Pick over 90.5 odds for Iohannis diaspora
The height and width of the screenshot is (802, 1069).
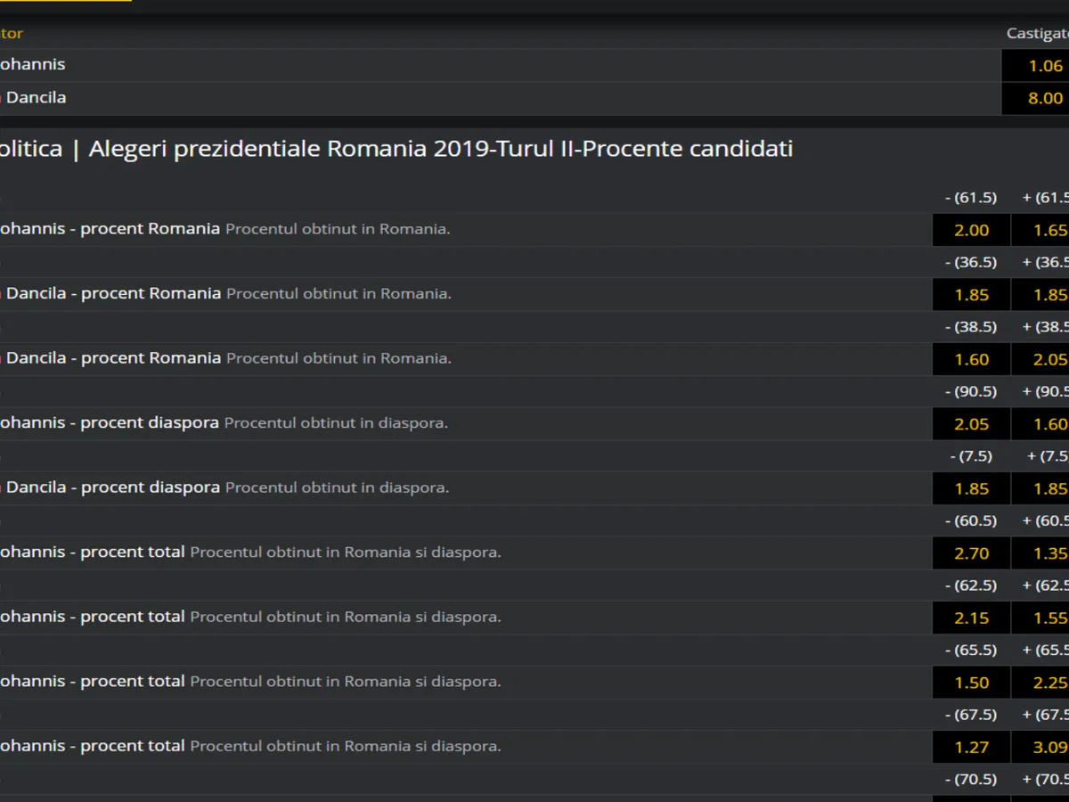[x=1042, y=424]
